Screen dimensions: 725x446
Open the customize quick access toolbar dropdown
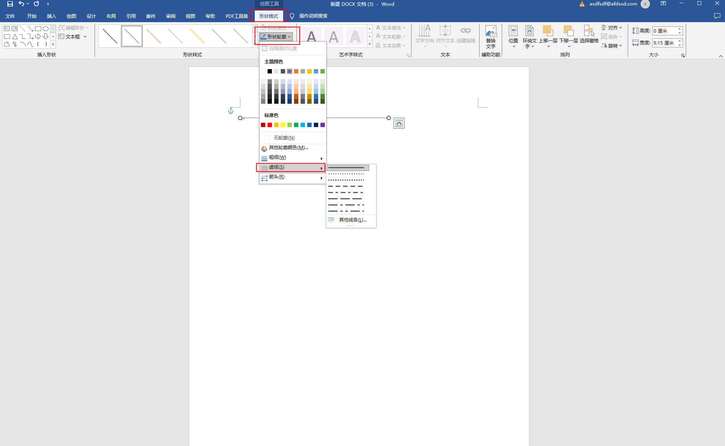coord(48,4)
